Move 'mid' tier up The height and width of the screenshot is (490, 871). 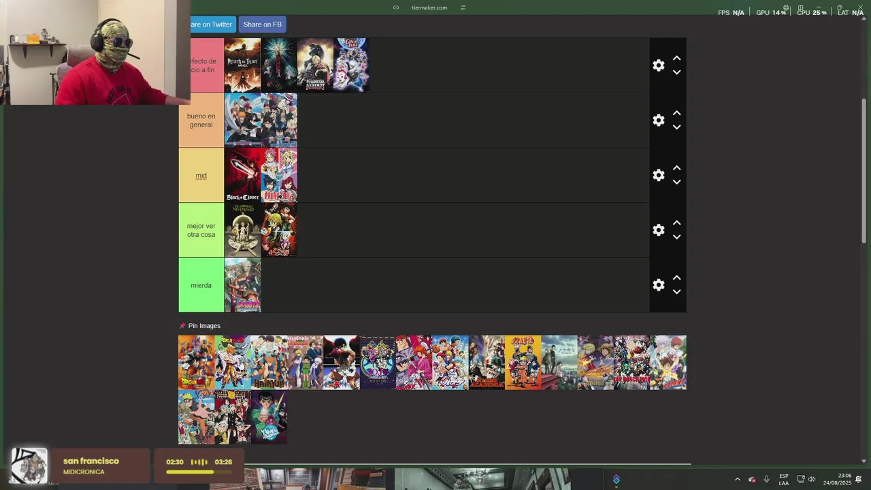pos(676,168)
